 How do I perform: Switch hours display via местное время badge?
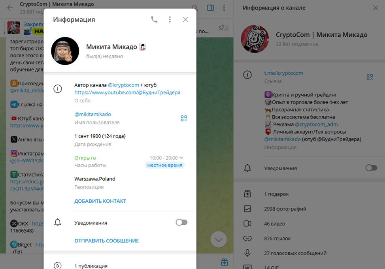(x=165, y=165)
